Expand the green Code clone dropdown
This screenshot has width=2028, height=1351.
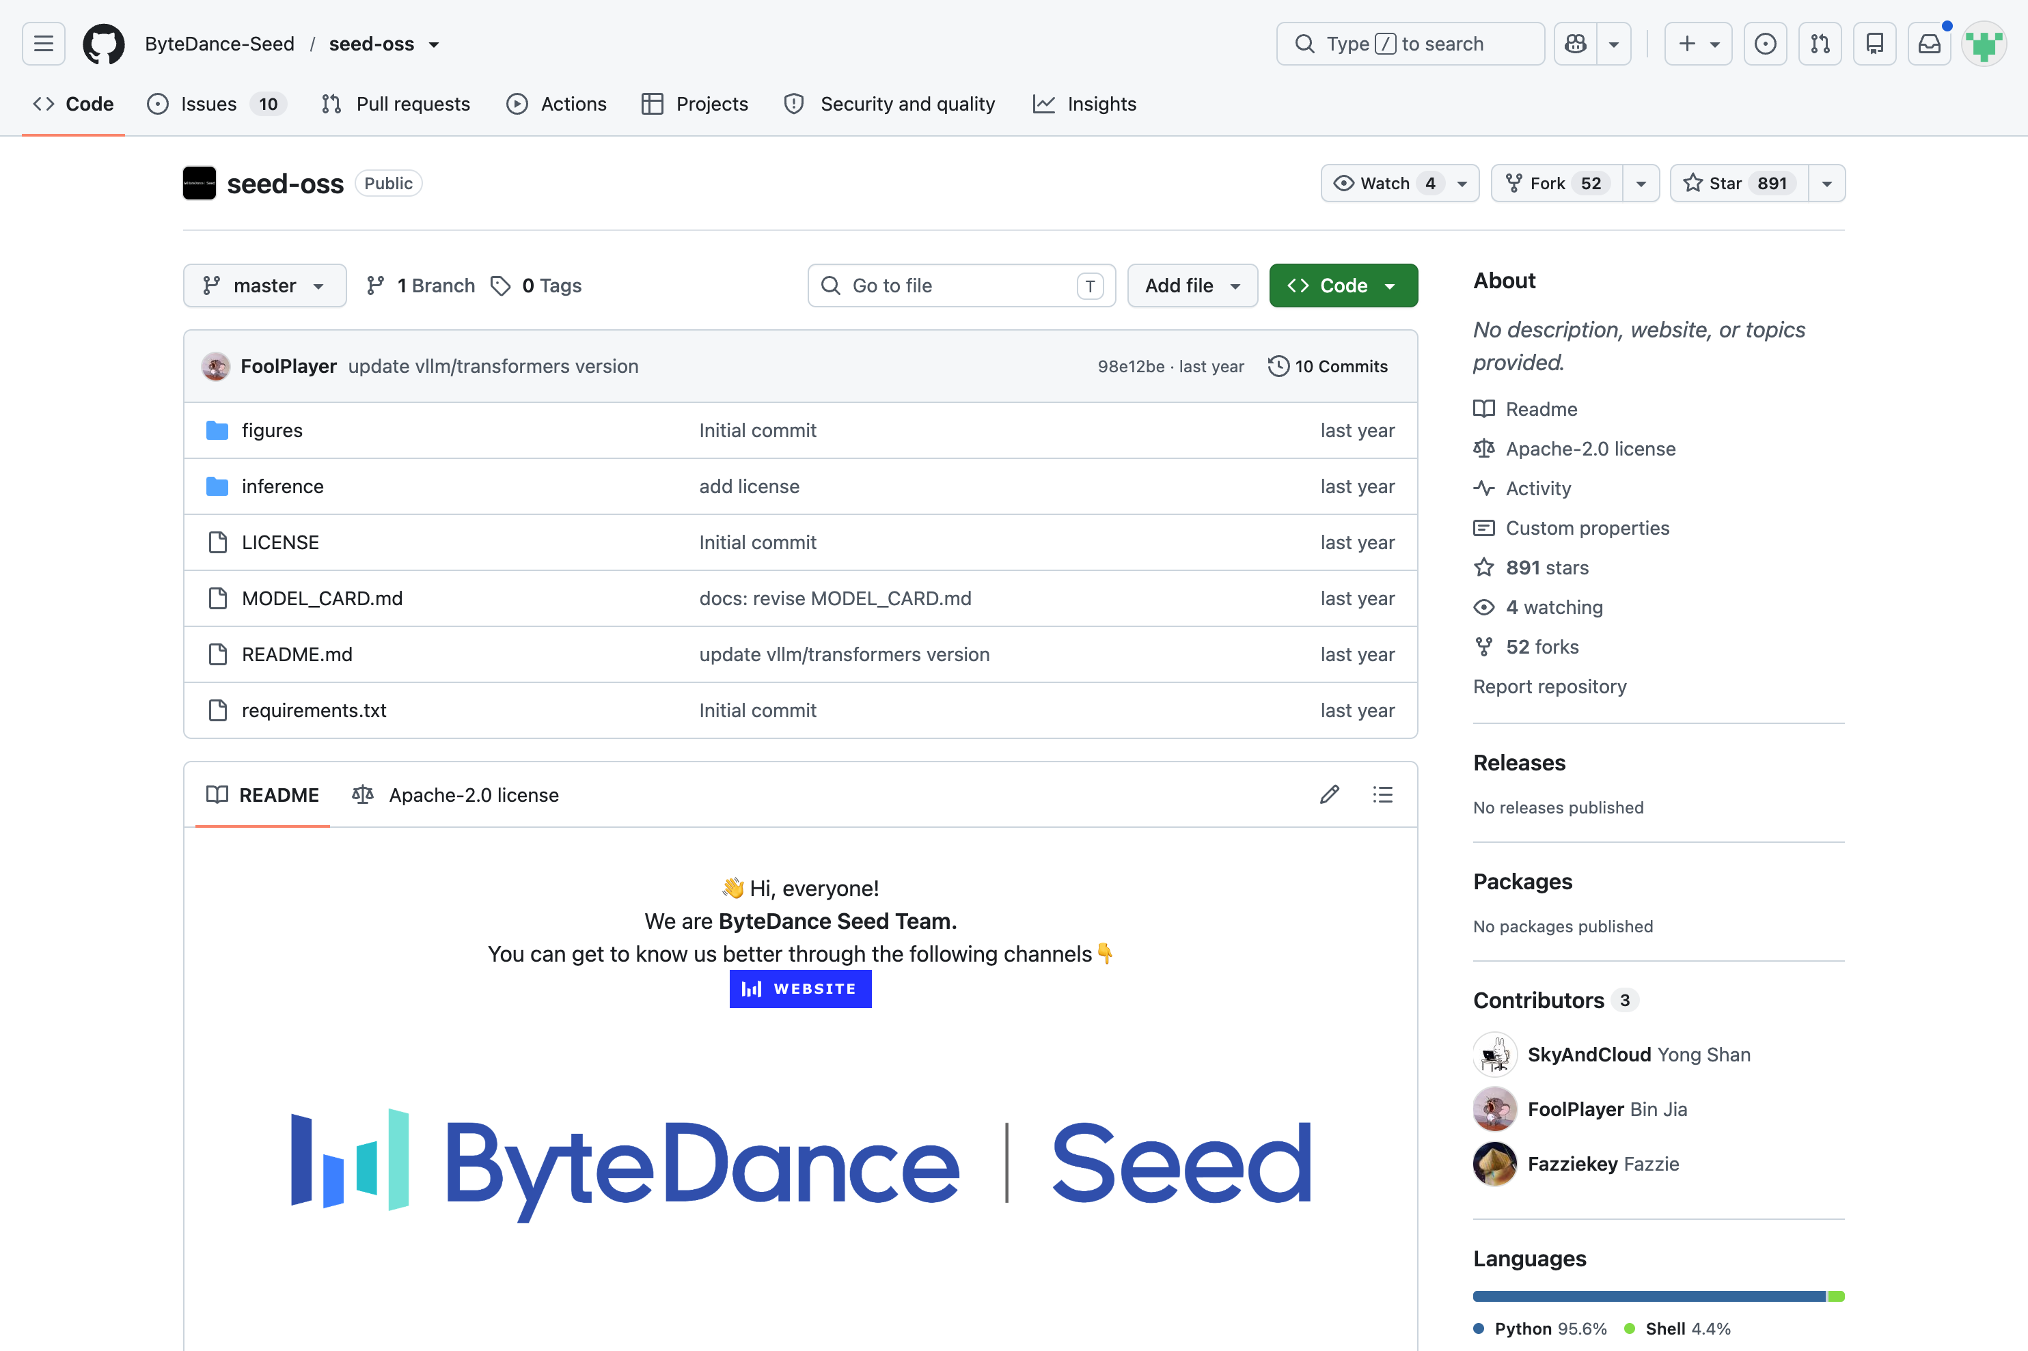[x=1343, y=285]
